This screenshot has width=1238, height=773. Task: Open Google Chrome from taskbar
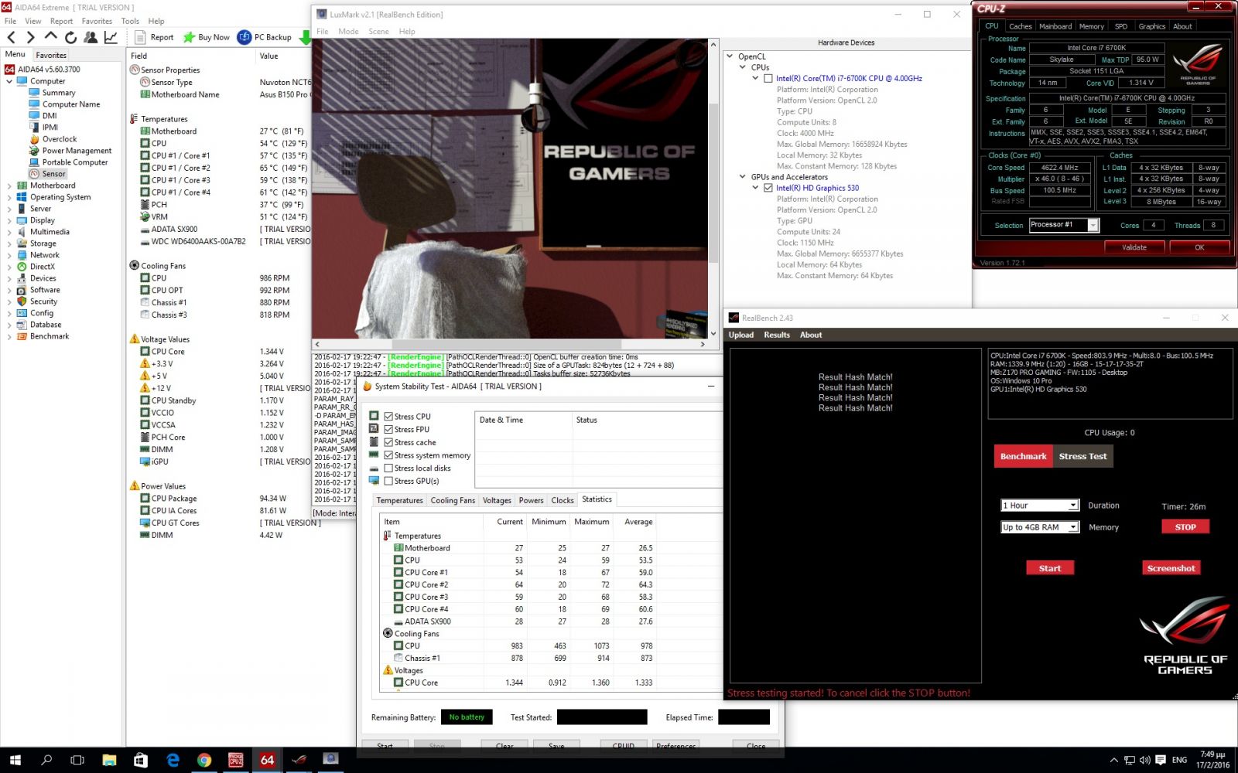tap(203, 760)
